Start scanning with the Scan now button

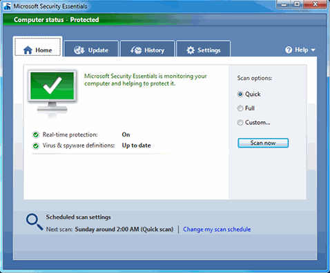pyautogui.click(x=263, y=143)
